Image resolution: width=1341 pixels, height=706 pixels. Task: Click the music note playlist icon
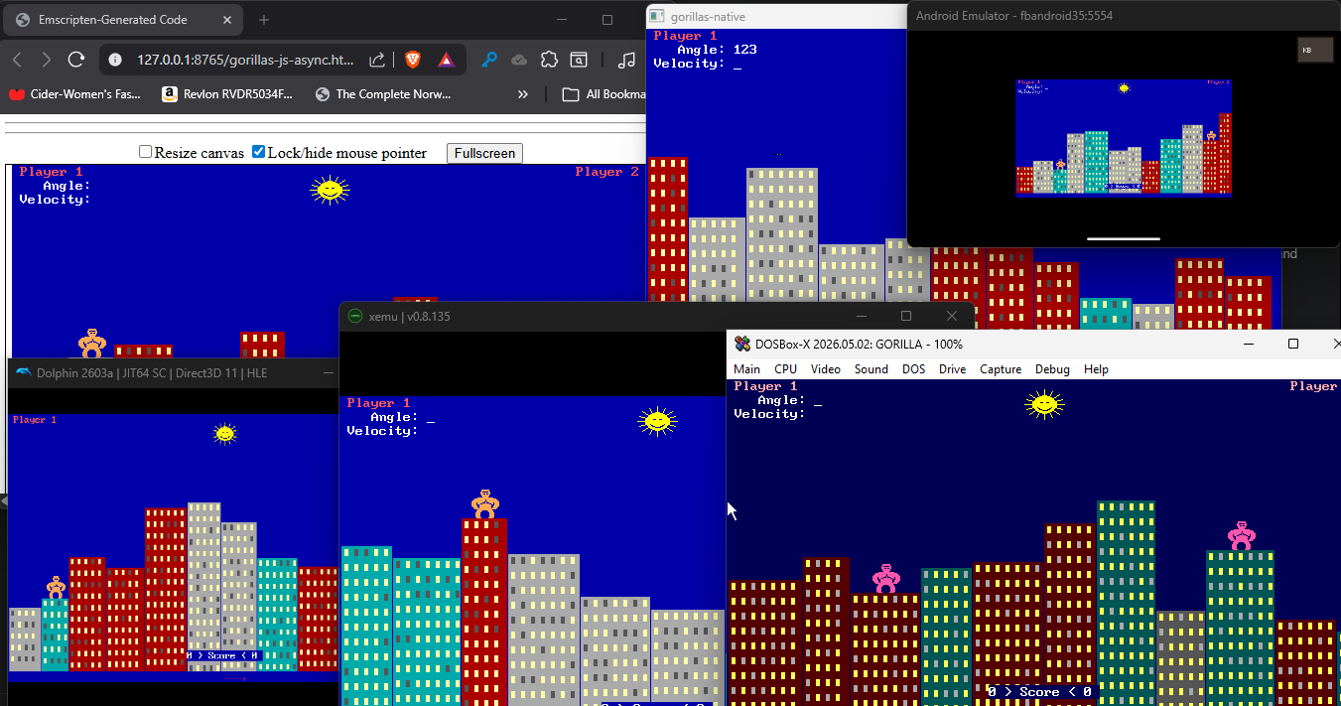click(625, 60)
